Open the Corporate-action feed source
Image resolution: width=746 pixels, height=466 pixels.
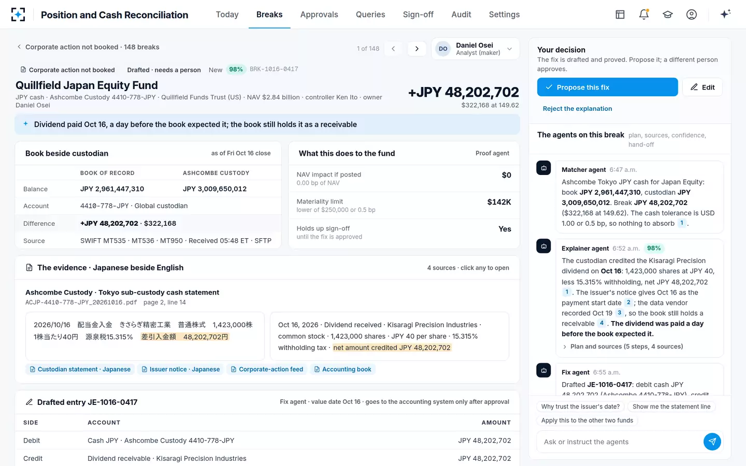[267, 369]
